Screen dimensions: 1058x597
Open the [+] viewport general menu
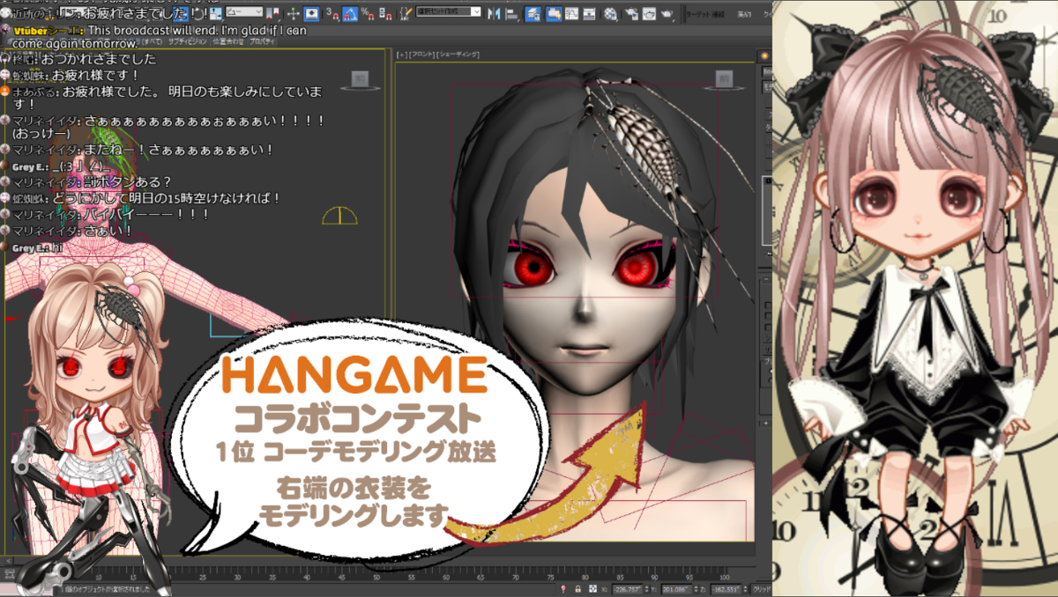click(x=402, y=55)
